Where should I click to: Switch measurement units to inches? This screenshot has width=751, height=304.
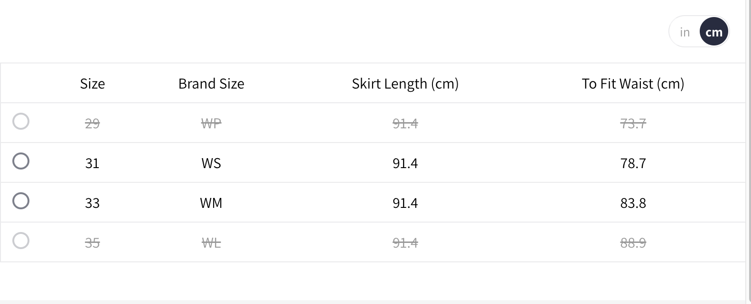(685, 32)
